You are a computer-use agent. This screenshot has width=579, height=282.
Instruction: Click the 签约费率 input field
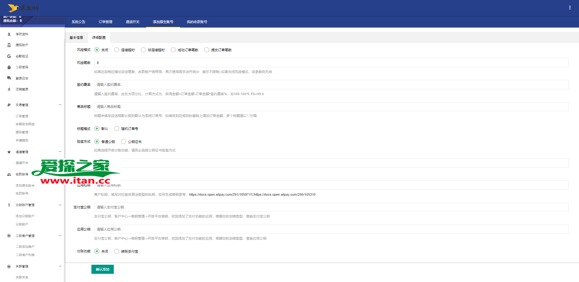[x=331, y=85]
